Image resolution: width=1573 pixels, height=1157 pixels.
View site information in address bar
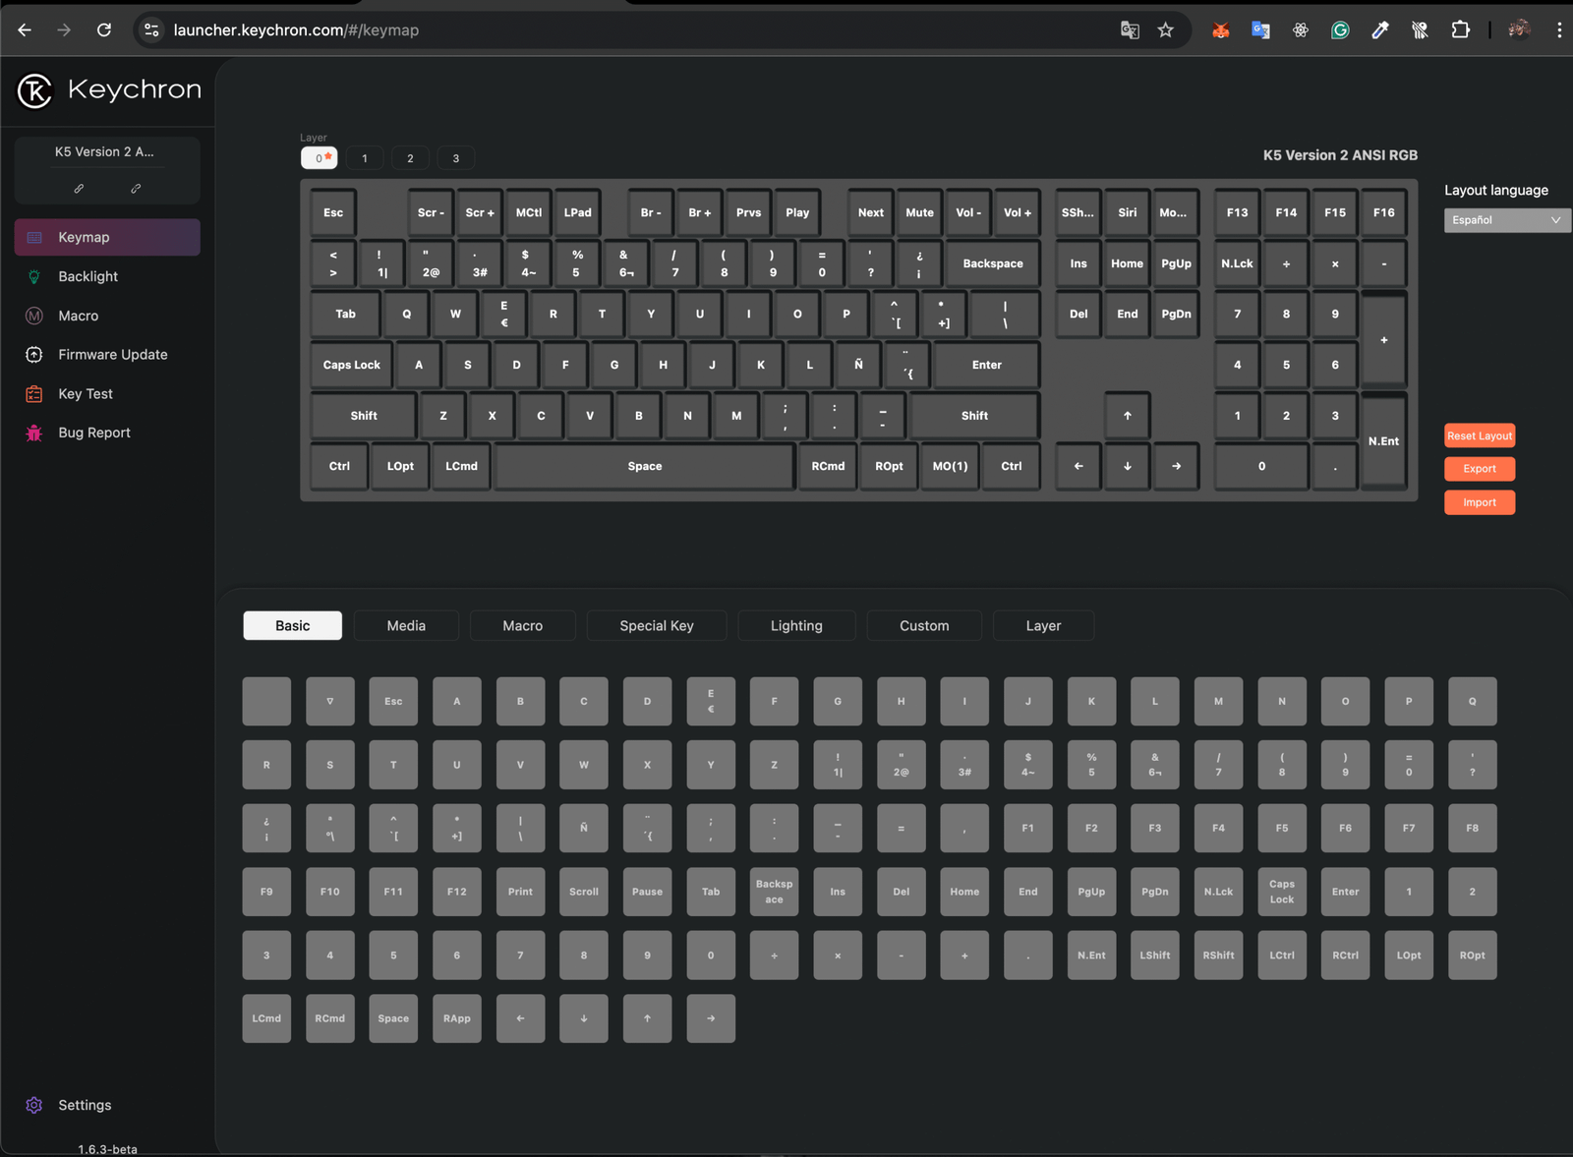click(151, 29)
